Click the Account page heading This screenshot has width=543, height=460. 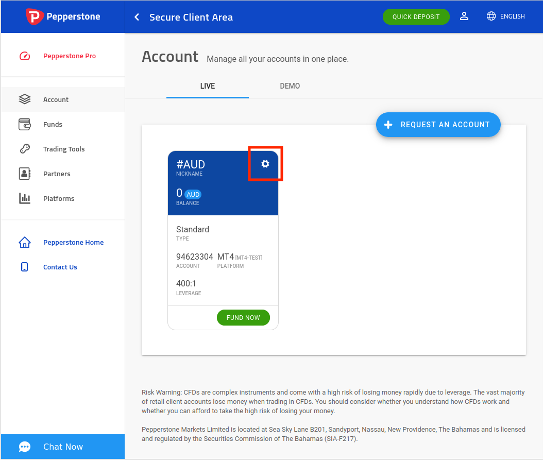click(x=170, y=57)
